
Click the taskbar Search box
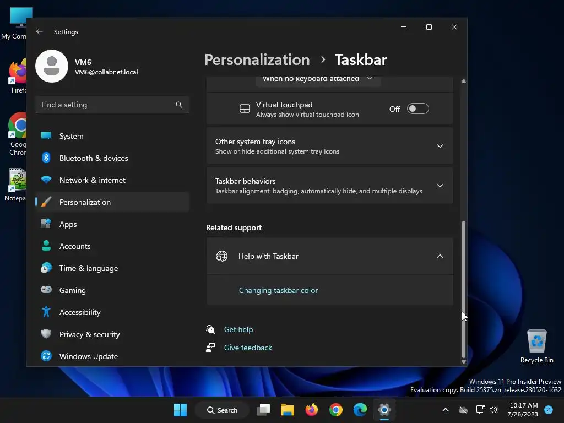(222, 410)
